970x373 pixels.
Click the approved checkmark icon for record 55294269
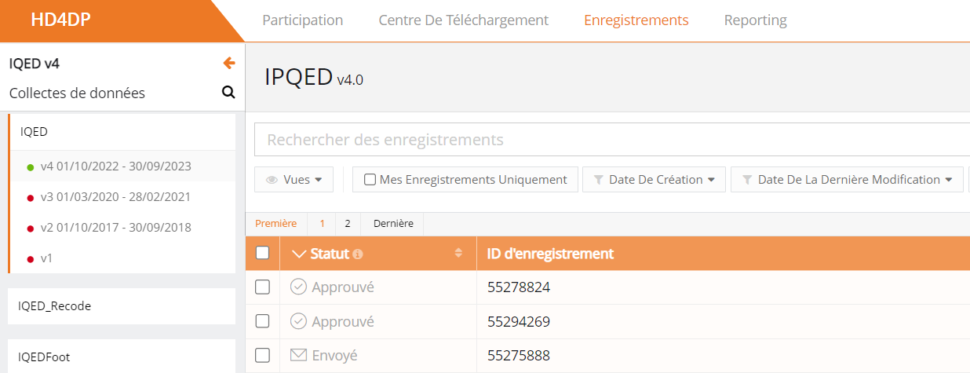(298, 321)
